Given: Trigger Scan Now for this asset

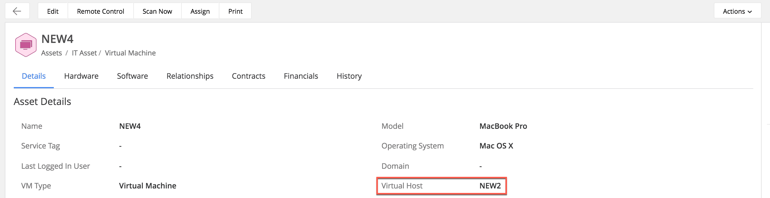Looking at the screenshot, I should [x=157, y=11].
